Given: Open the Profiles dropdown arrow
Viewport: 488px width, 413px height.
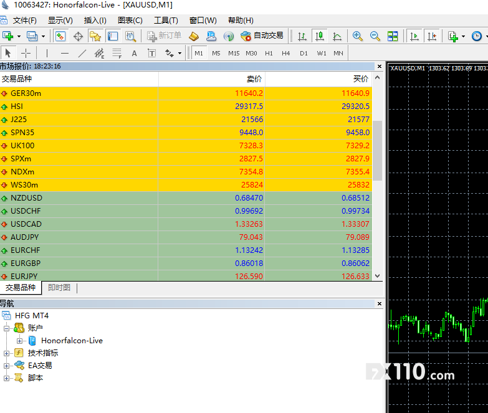Looking at the screenshot, I should coord(43,36).
